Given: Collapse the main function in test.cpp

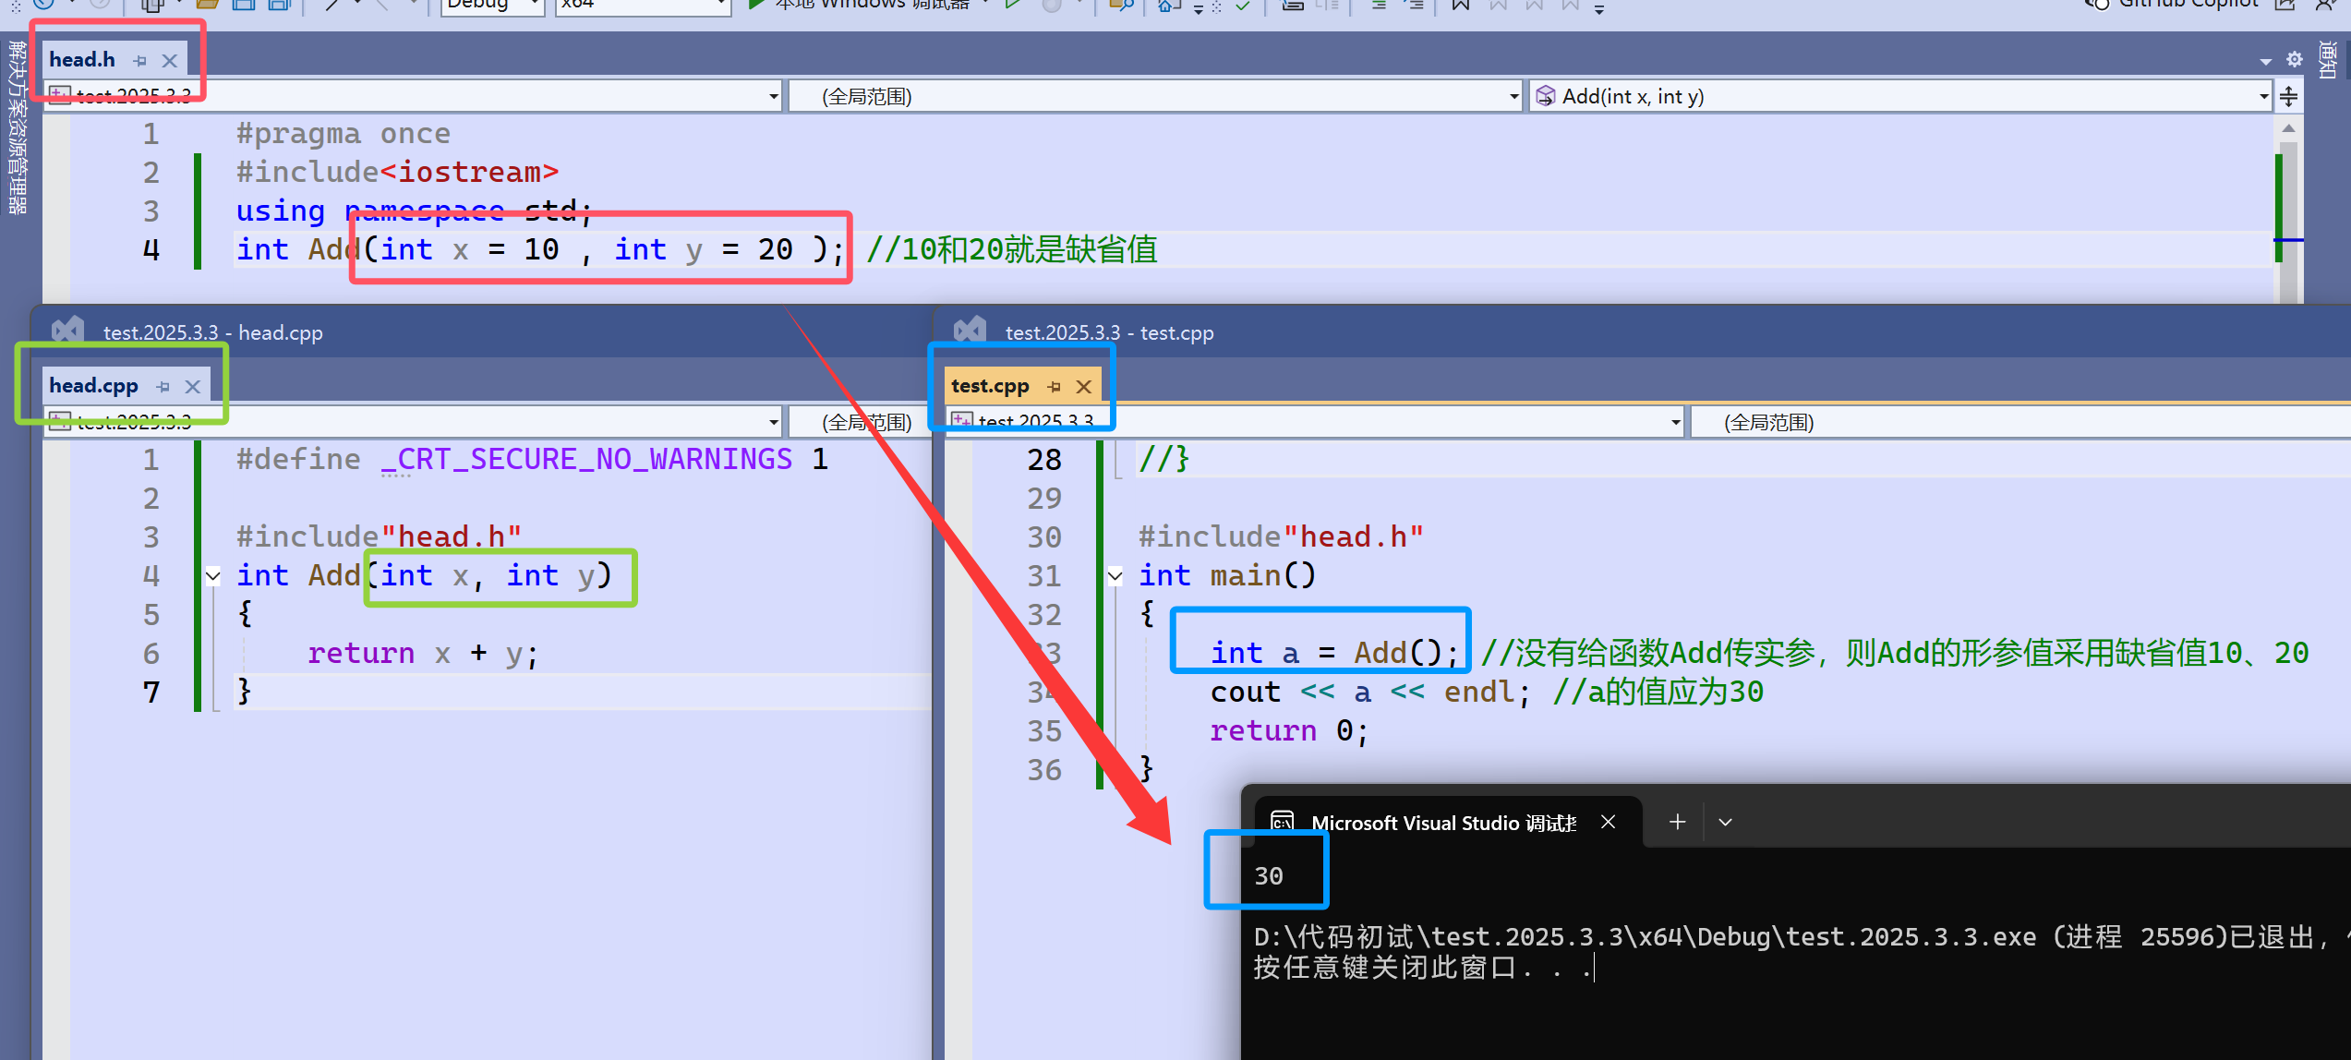Looking at the screenshot, I should pos(1115,576).
